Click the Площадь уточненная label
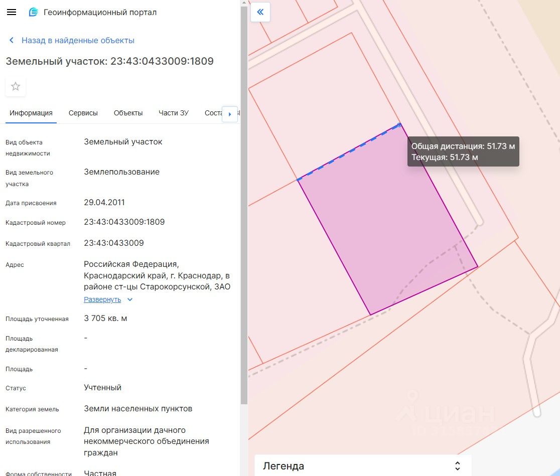 [x=37, y=319]
